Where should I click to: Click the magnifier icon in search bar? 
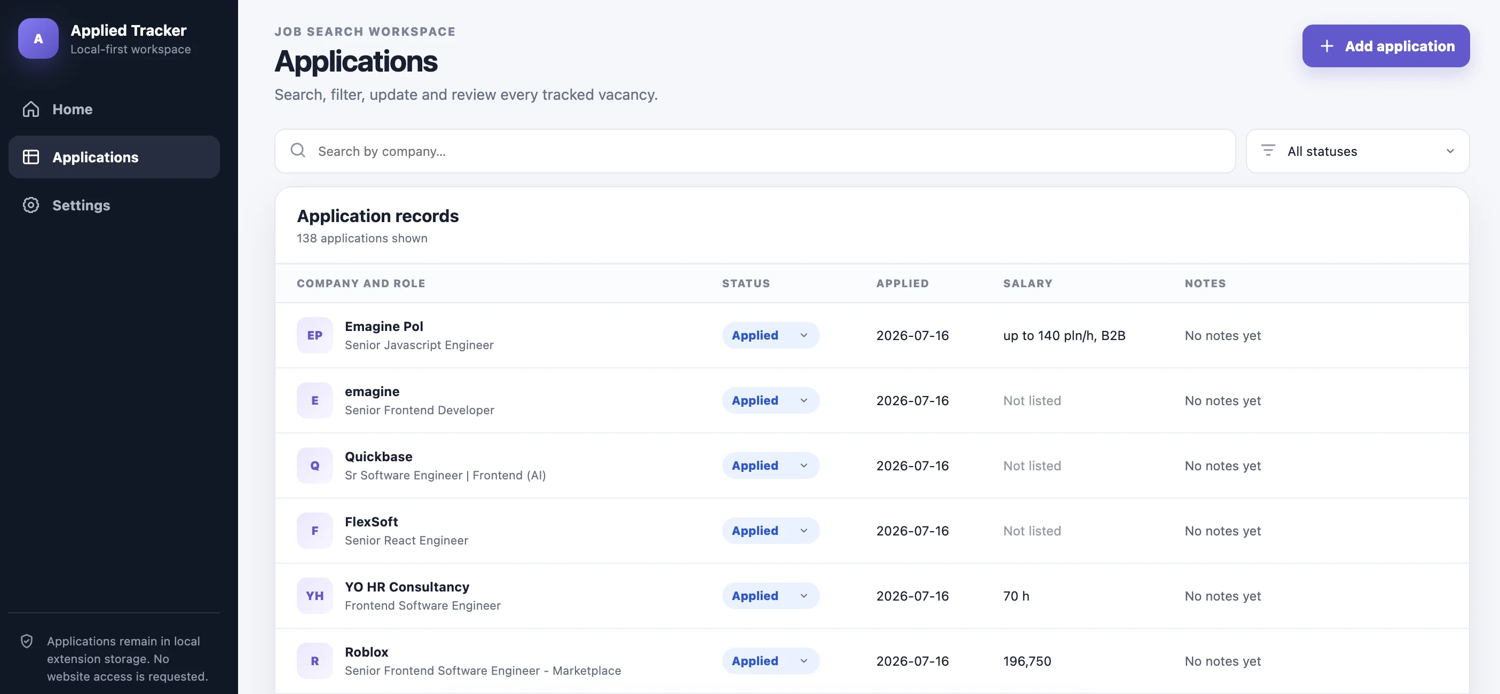tap(298, 151)
